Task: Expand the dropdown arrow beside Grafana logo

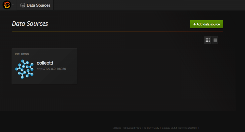Action: (13, 5)
